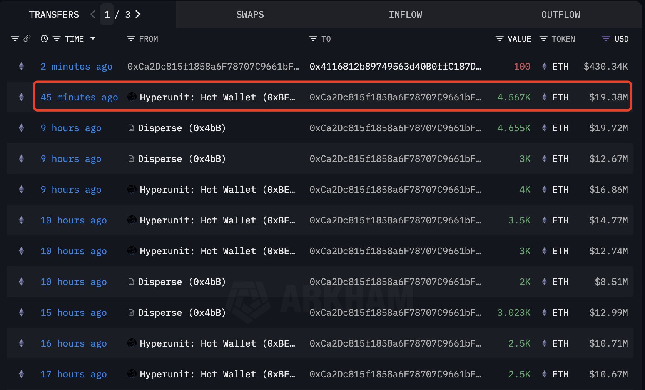Click the Disperse (0x4bB) sender at 15 hours ago
This screenshot has width=645, height=390.
177,312
